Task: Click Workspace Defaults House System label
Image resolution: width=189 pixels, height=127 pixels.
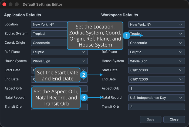Action: pos(113,61)
